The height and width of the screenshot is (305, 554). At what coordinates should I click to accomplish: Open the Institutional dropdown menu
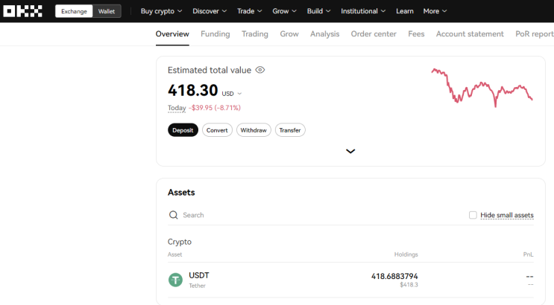[x=363, y=11]
